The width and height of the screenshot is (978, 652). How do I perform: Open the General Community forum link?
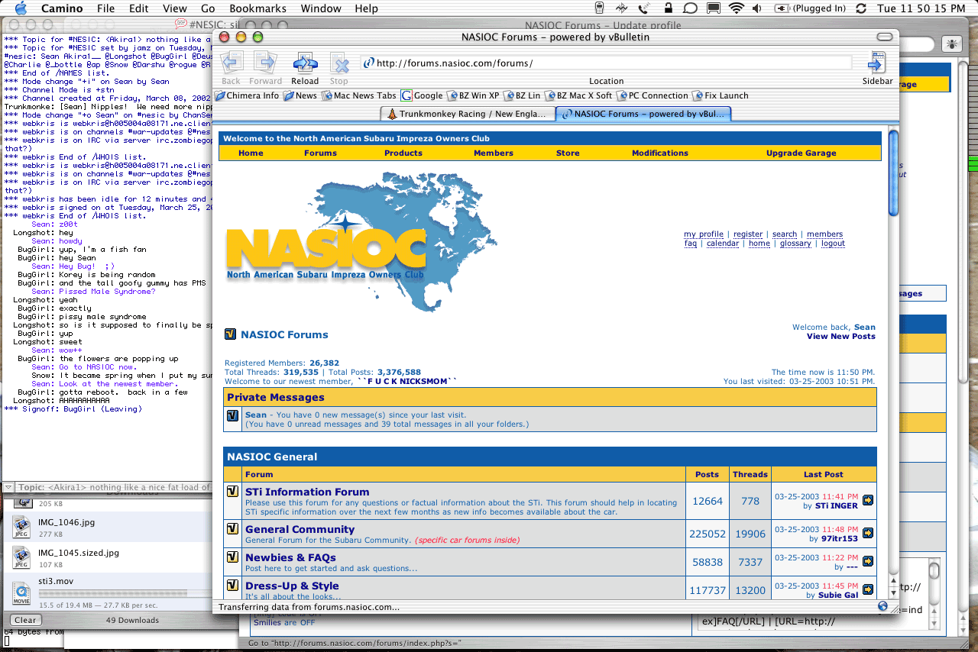tap(300, 529)
